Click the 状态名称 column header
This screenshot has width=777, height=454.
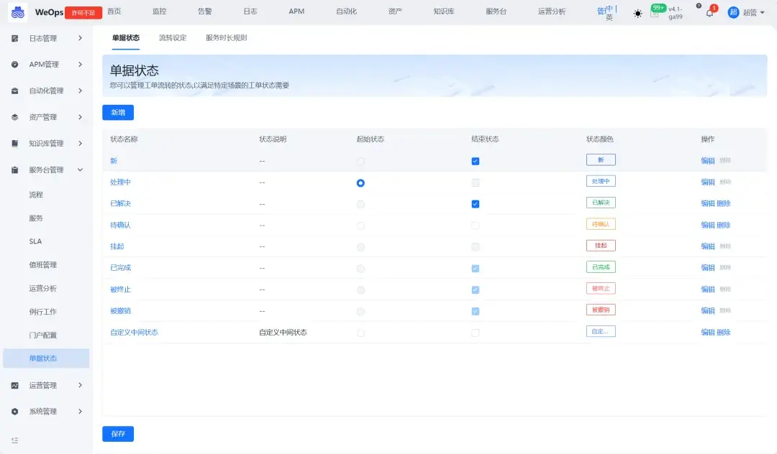pos(124,139)
